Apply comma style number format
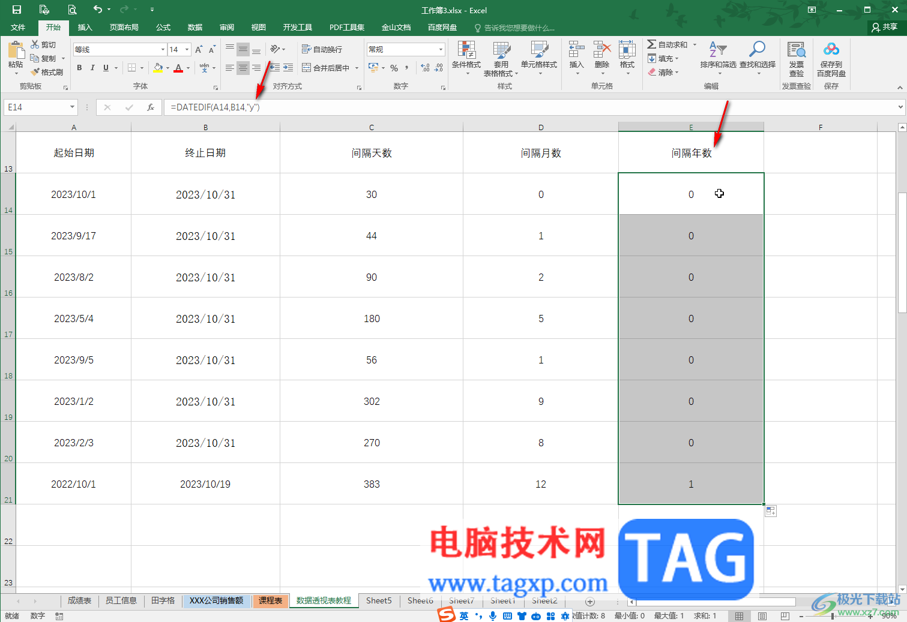 (x=406, y=68)
